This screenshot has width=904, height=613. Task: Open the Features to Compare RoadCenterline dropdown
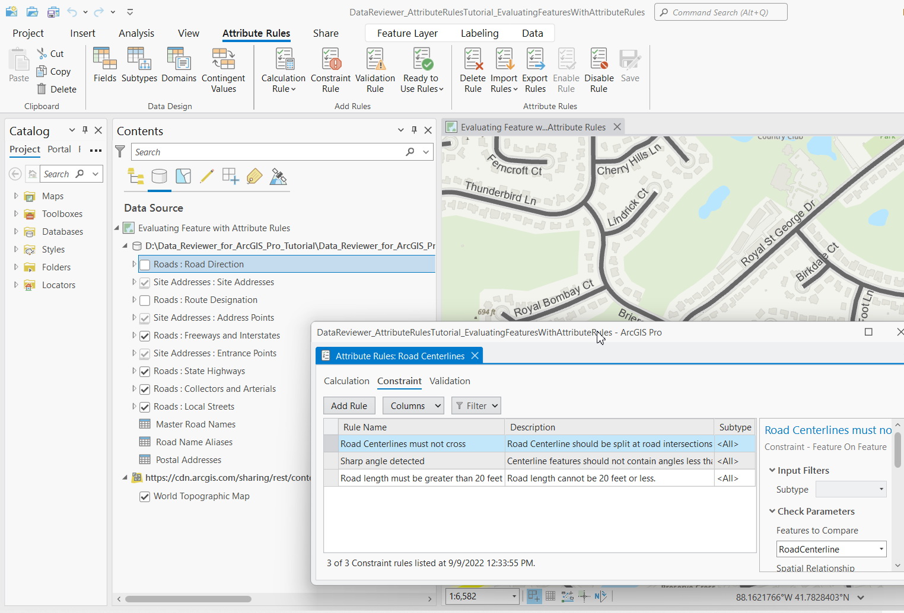point(831,550)
